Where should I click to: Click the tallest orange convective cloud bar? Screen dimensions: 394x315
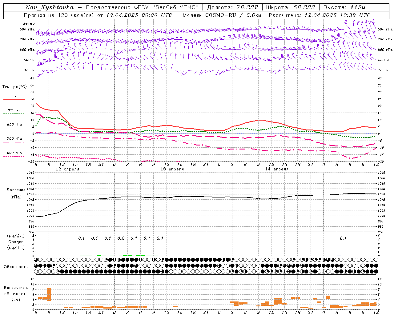point(49,294)
